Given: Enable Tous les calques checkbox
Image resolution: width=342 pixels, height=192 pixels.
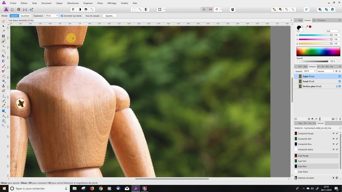Looking at the screenshot, I should pos(84,16).
